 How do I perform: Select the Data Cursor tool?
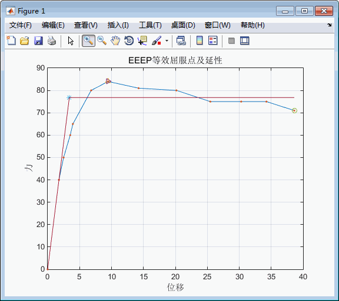(x=142, y=40)
